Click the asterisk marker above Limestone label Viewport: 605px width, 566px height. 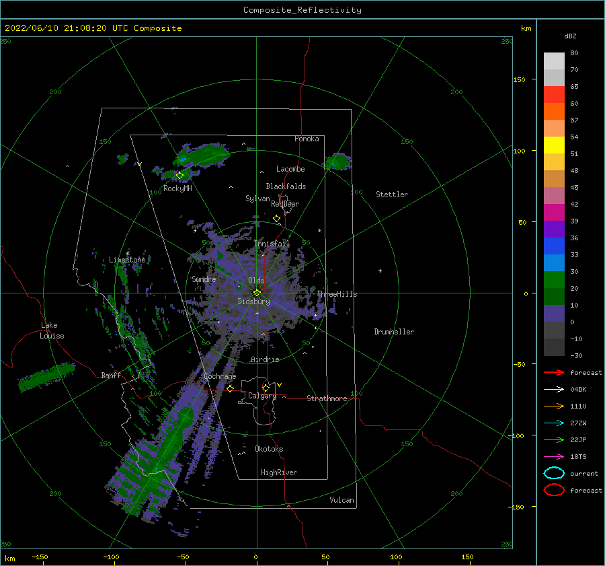pyautogui.click(x=127, y=254)
